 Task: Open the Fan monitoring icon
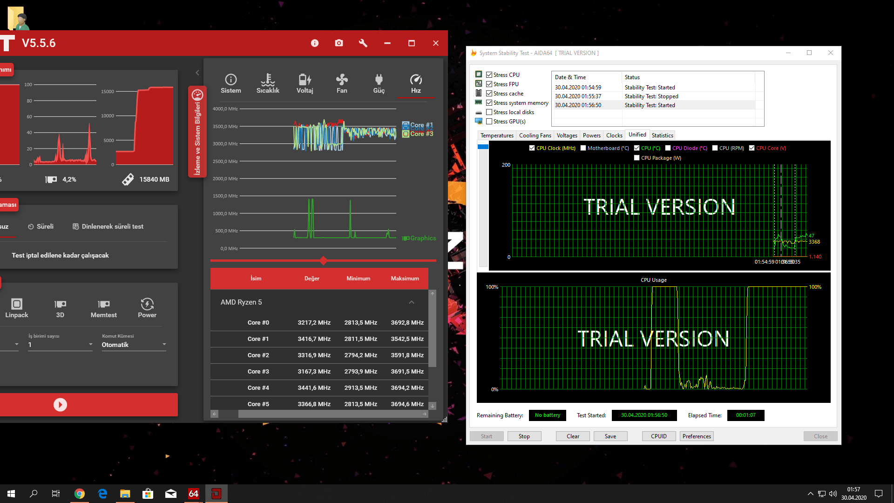tap(342, 83)
